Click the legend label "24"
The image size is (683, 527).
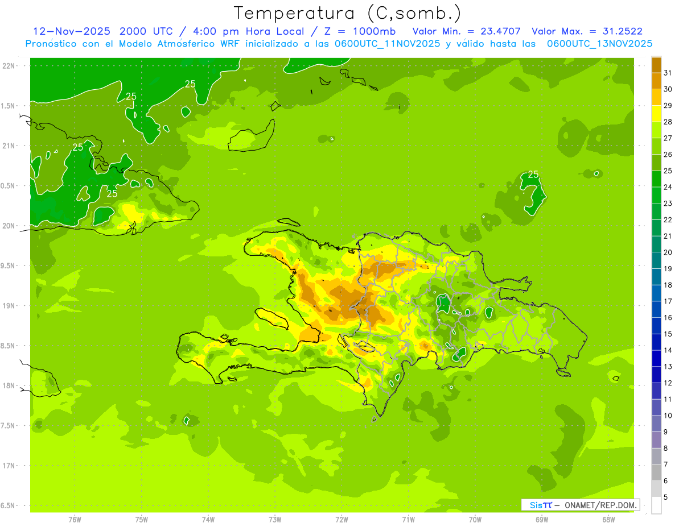coord(668,187)
